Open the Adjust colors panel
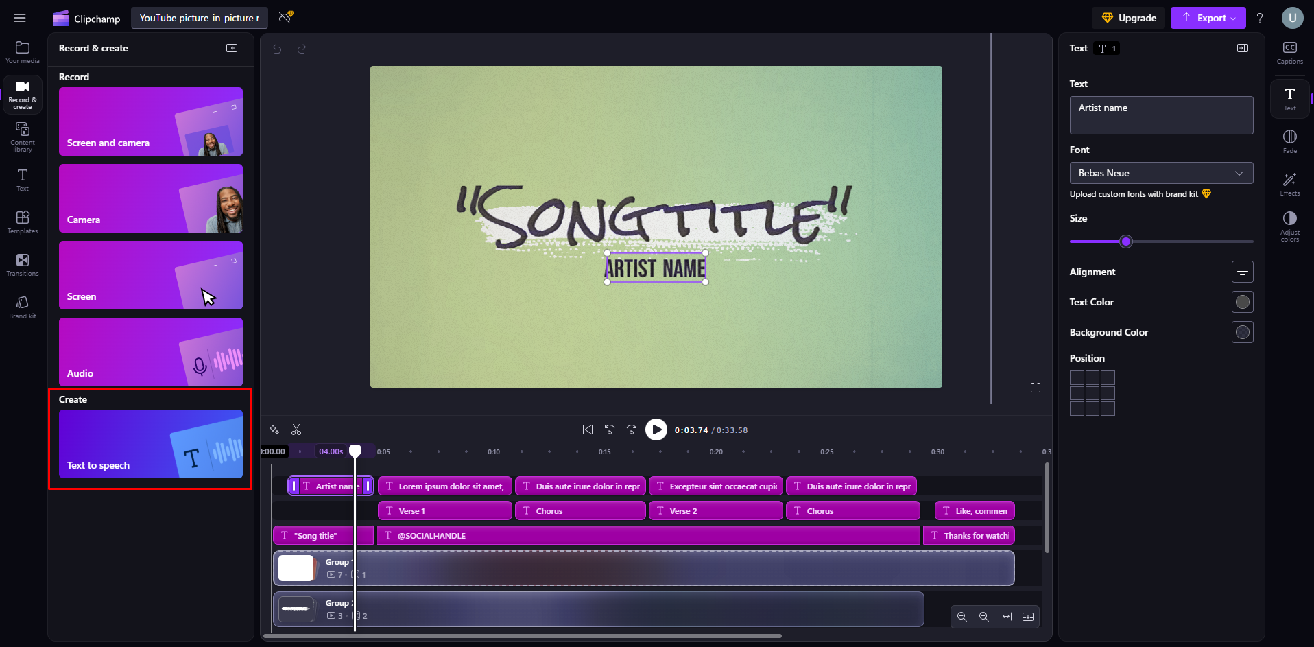The image size is (1314, 647). pos(1290,226)
